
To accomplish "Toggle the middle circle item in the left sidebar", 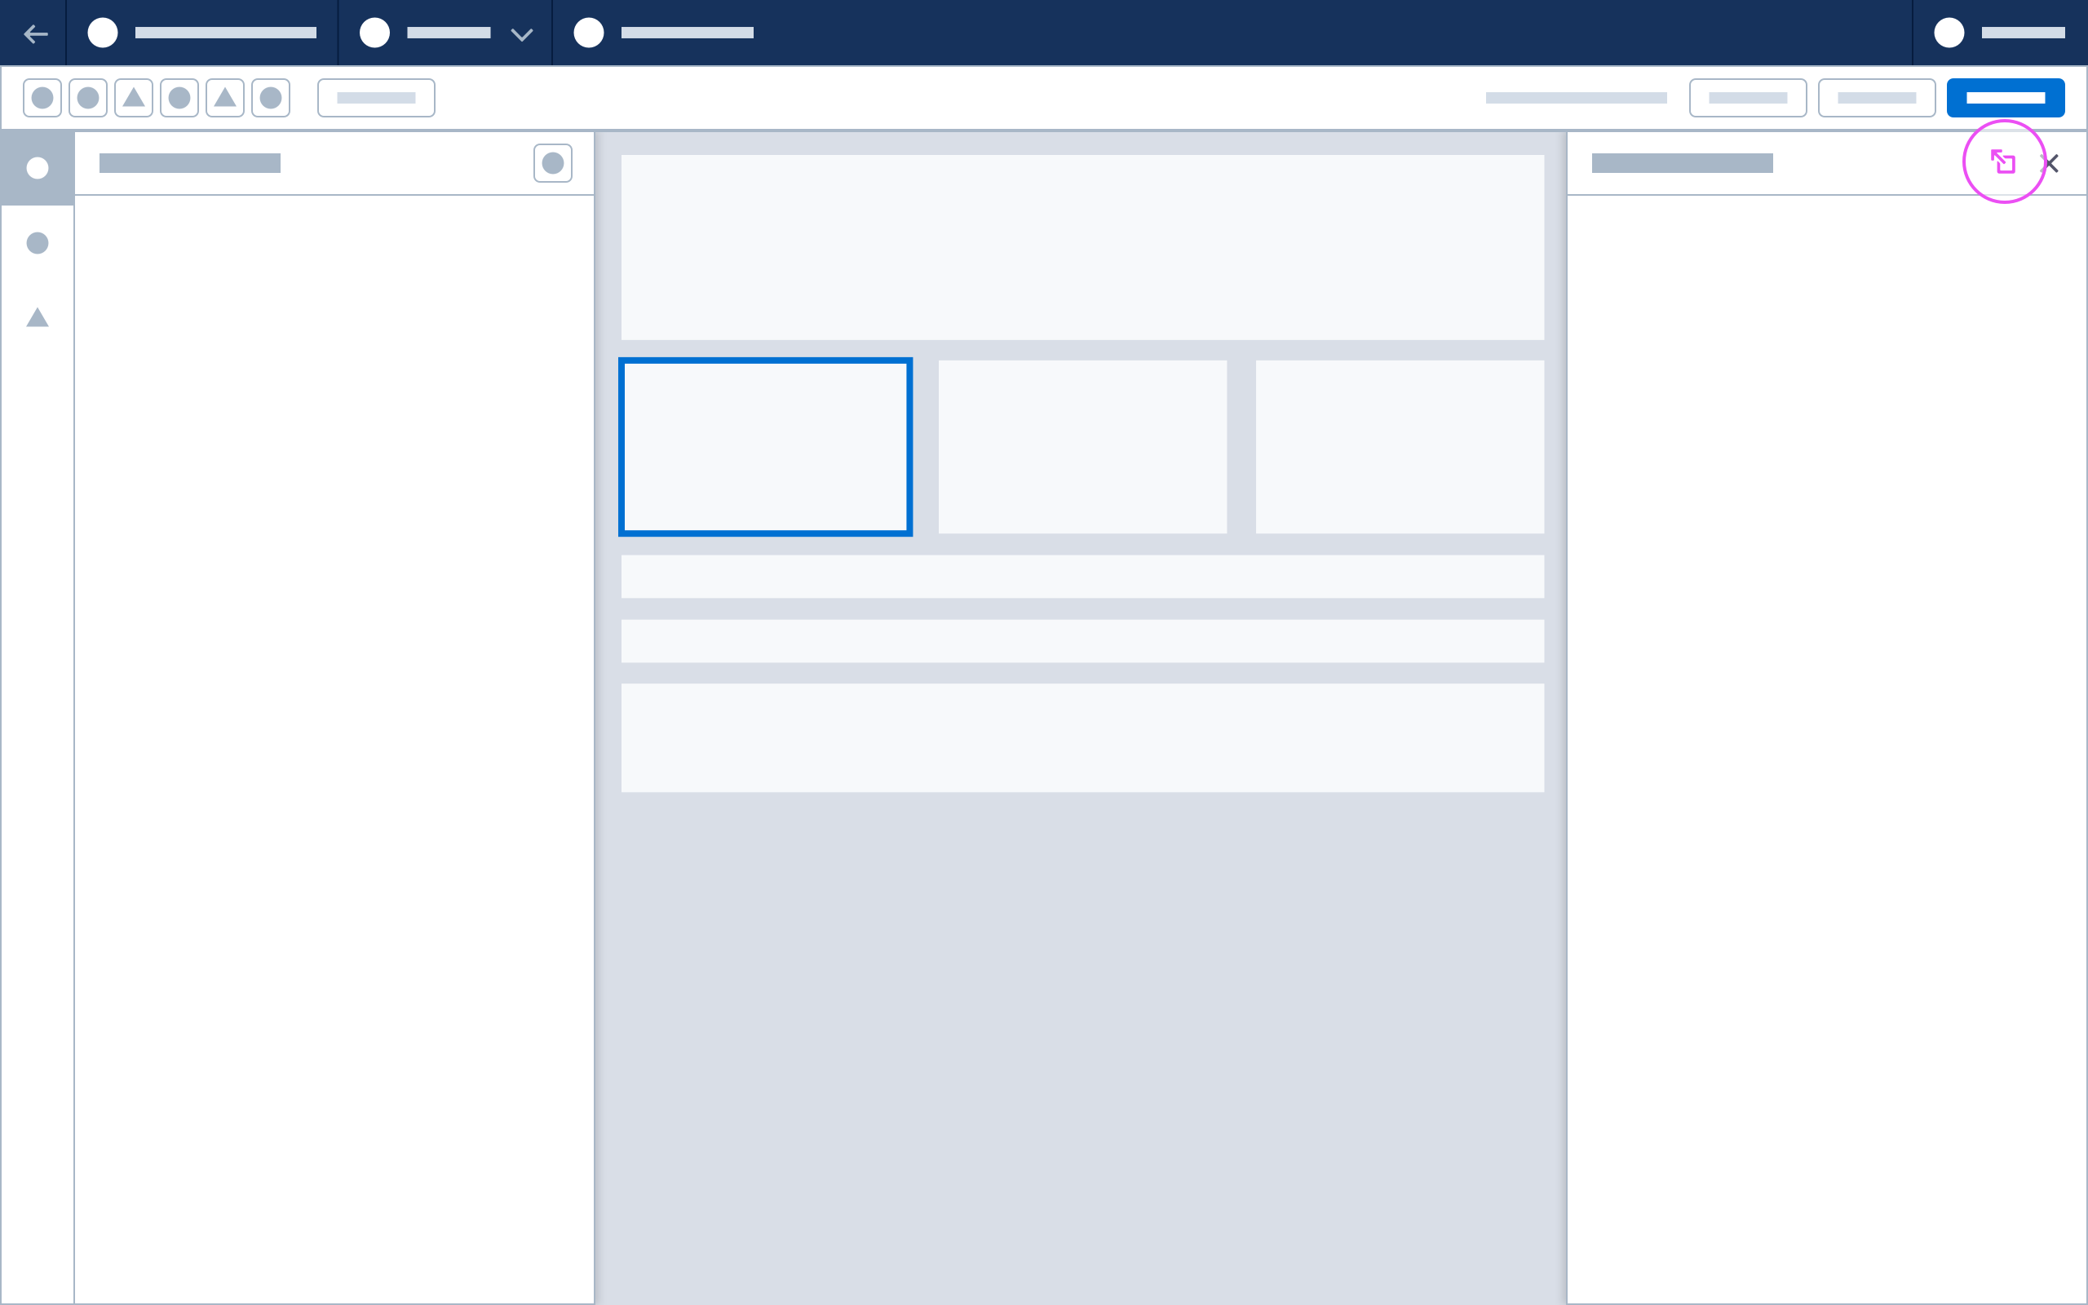I will pyautogui.click(x=37, y=242).
